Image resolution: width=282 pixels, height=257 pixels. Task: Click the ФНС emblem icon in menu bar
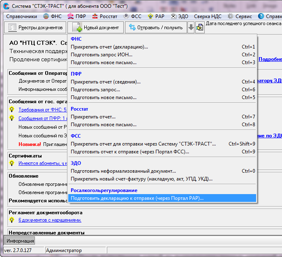pyautogui.click(x=46, y=16)
